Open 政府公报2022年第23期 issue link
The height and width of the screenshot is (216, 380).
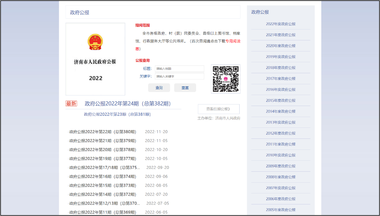[117, 114]
